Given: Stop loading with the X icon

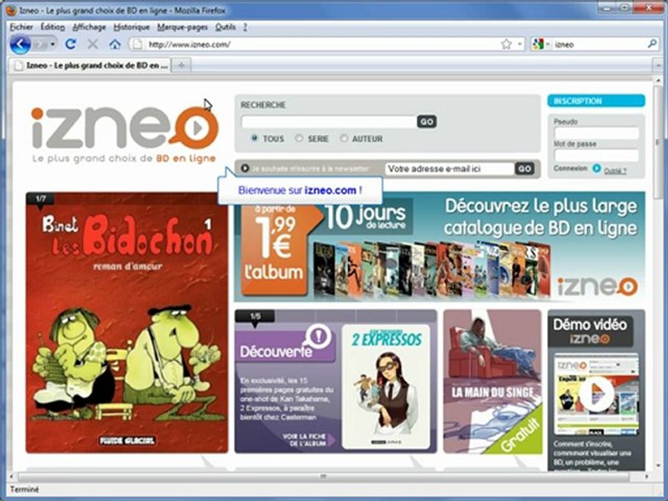Looking at the screenshot, I should tap(93, 44).
